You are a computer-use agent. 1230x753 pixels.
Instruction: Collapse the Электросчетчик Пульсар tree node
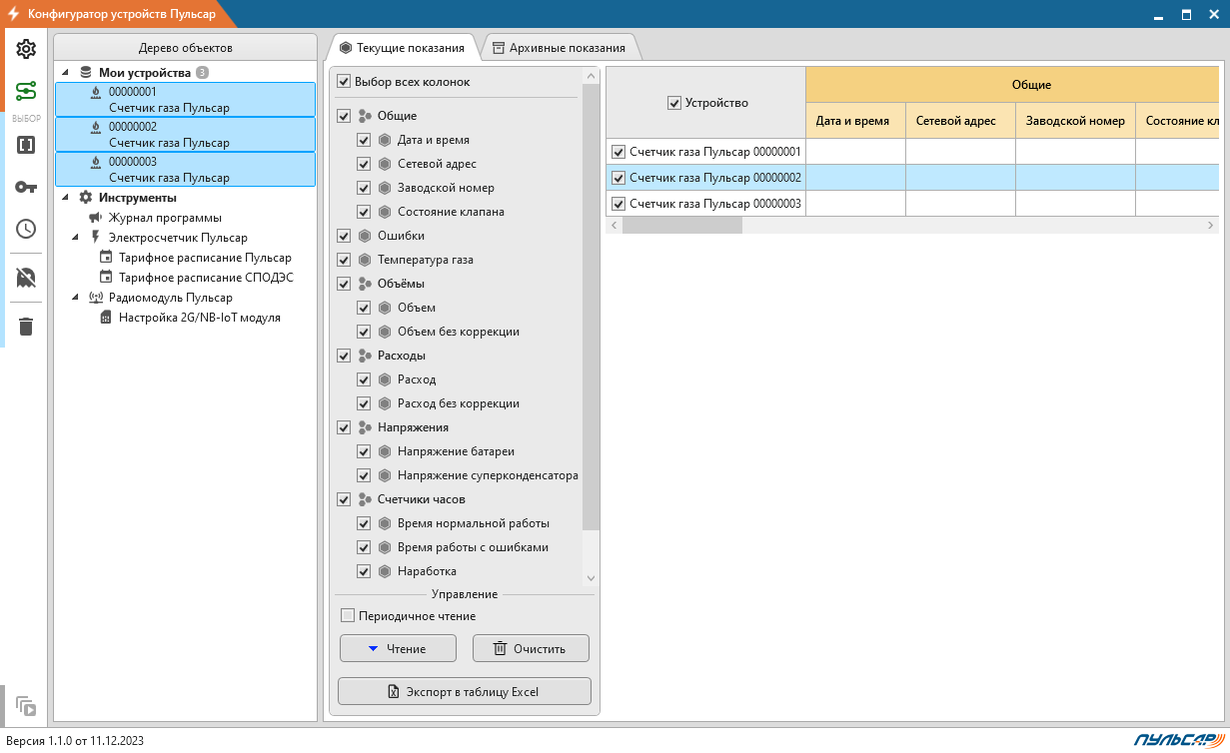click(x=76, y=237)
